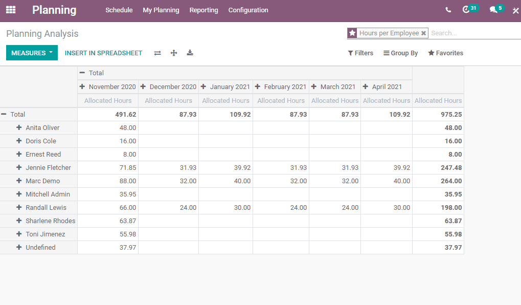Click Mitchell Admin's November value 35.95

point(108,194)
